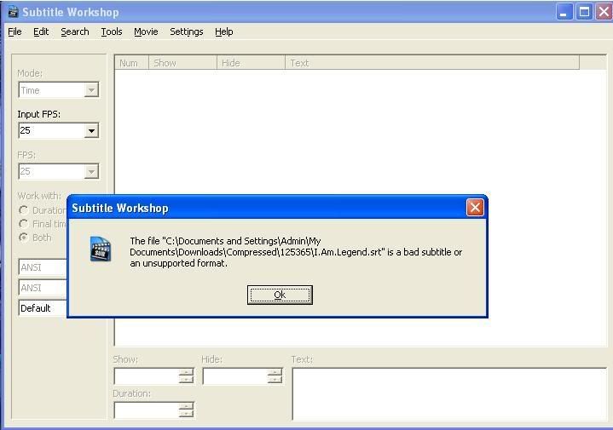Image resolution: width=613 pixels, height=430 pixels.
Task: Increase the Hide time with up stepper
Action: pyautogui.click(x=275, y=372)
